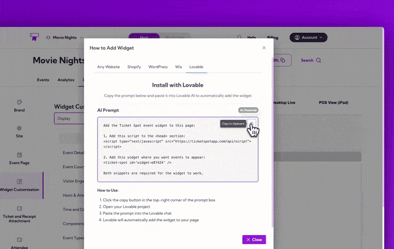Switch to the Any Website tab
Image resolution: width=394 pixels, height=249 pixels.
click(x=109, y=67)
